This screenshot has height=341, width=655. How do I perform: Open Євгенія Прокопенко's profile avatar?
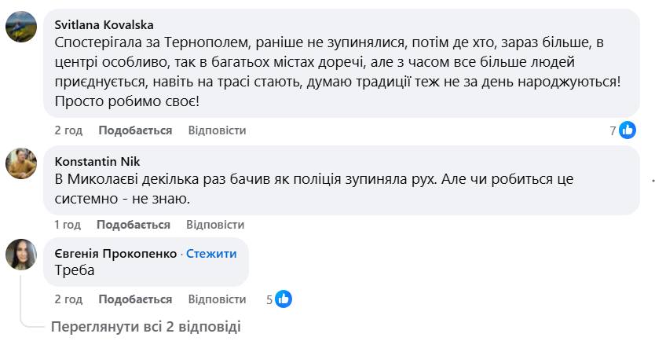pyautogui.click(x=21, y=255)
